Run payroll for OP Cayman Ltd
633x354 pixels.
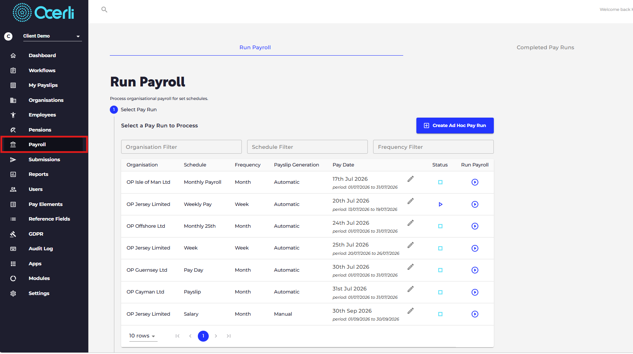475,292
